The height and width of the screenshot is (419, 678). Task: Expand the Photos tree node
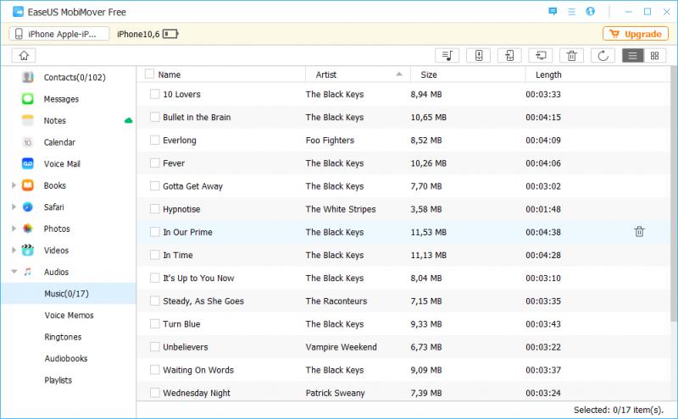click(14, 229)
